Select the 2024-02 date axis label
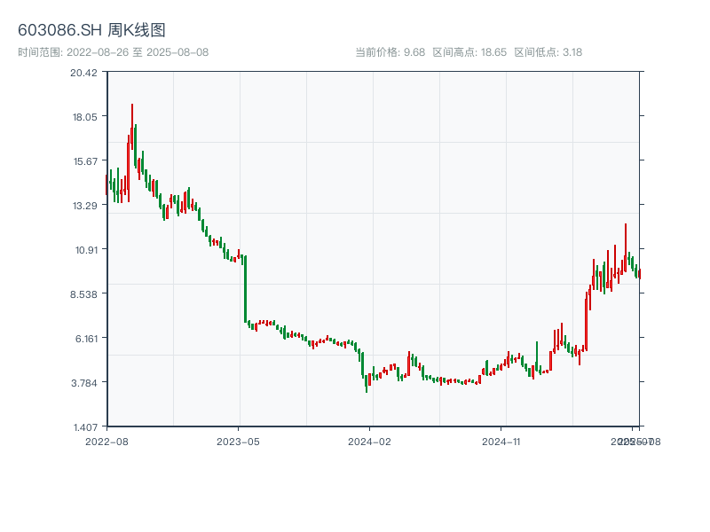Viewport: 710px width, 532px height. (x=369, y=441)
